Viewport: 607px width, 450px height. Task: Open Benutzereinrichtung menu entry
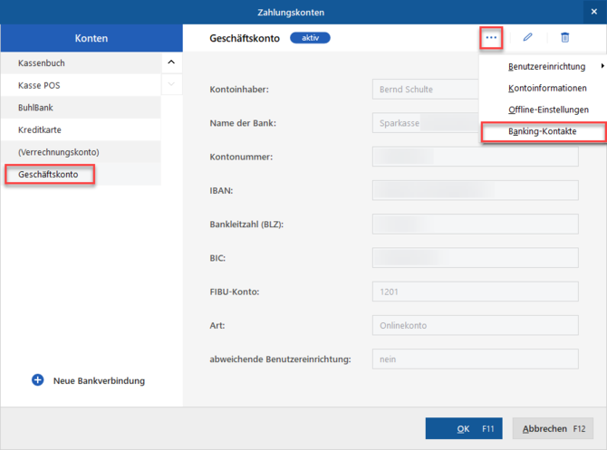coord(546,67)
